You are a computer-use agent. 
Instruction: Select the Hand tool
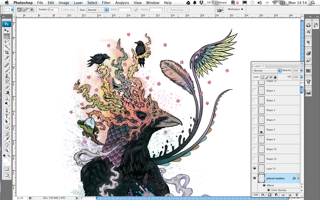pyautogui.click(x=7, y=145)
